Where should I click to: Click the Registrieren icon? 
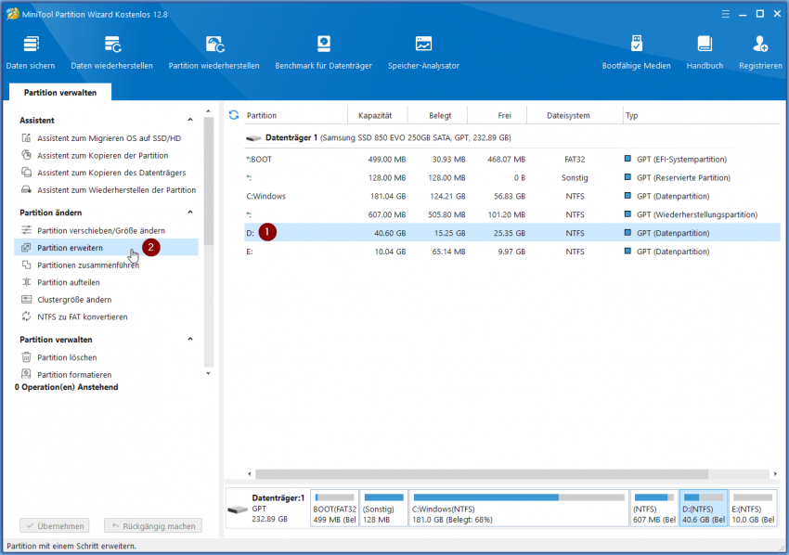(761, 51)
